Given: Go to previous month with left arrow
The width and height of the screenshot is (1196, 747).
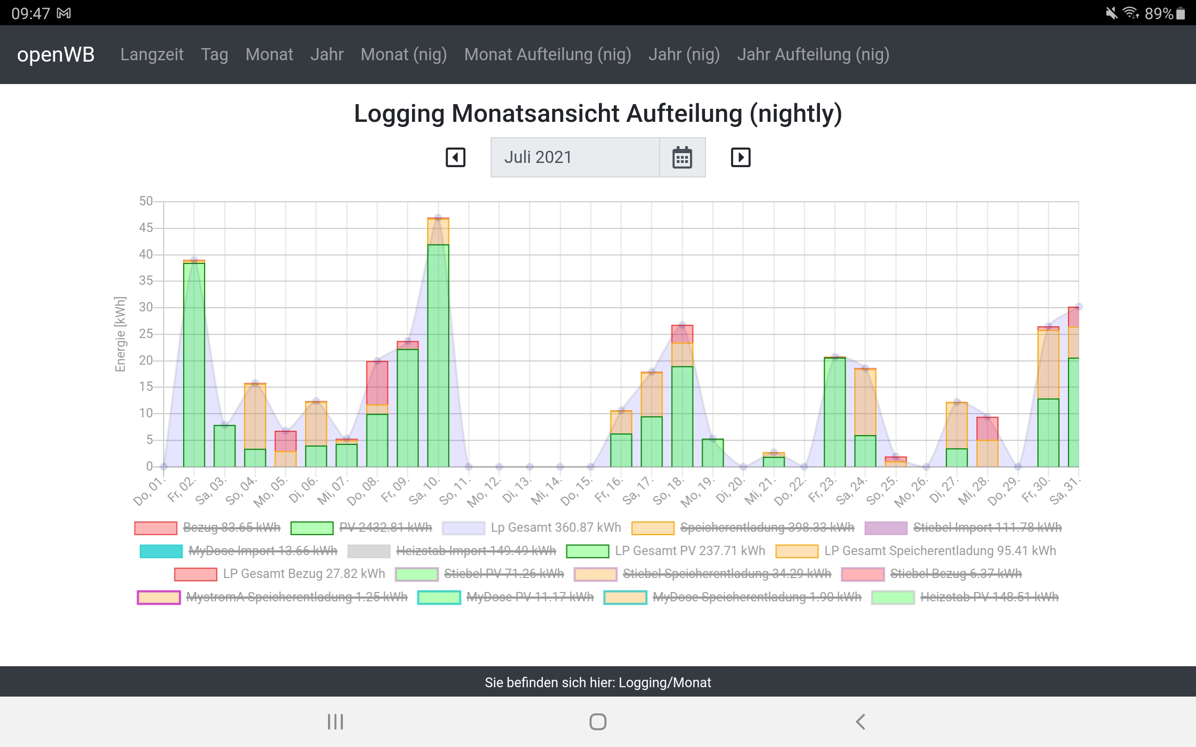Looking at the screenshot, I should tap(455, 158).
